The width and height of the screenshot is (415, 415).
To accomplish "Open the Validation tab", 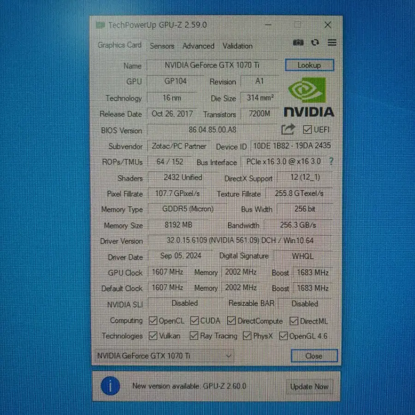I will pyautogui.click(x=237, y=46).
